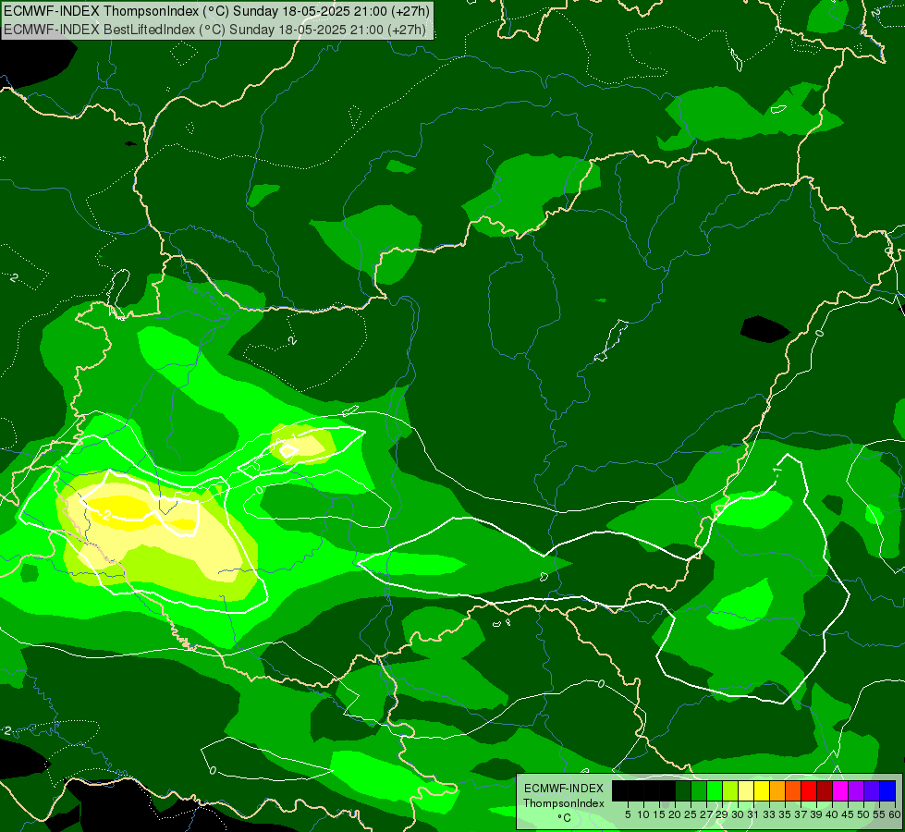The image size is (905, 832).
Task: Select the lime 29–30 legend swatch
Action: pos(730,791)
